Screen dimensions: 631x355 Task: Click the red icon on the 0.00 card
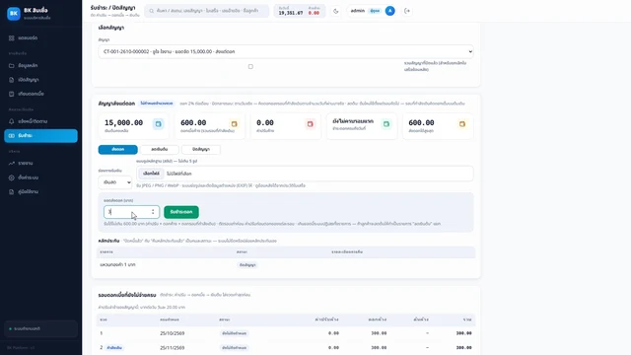coord(310,124)
